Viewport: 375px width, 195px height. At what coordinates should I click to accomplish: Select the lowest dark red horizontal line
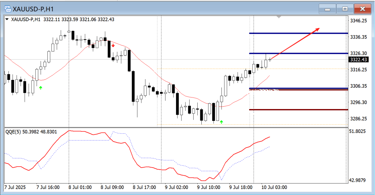point(298,110)
